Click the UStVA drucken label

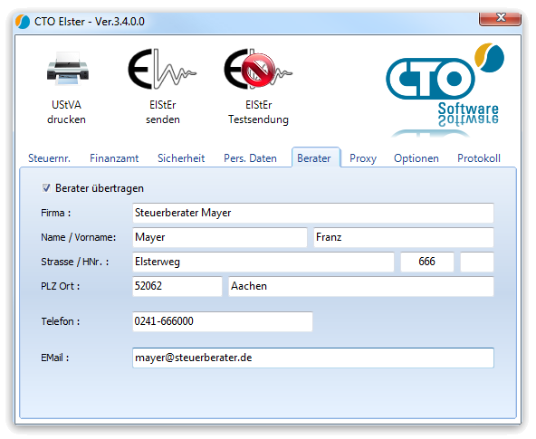66,112
